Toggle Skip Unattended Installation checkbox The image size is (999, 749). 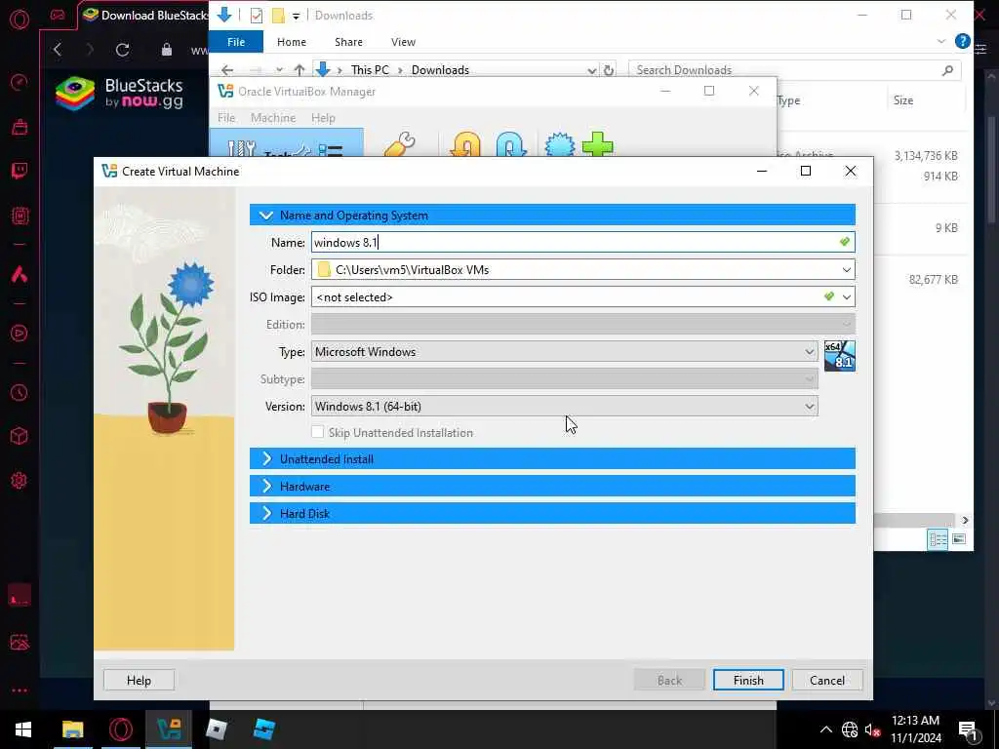[x=317, y=432]
